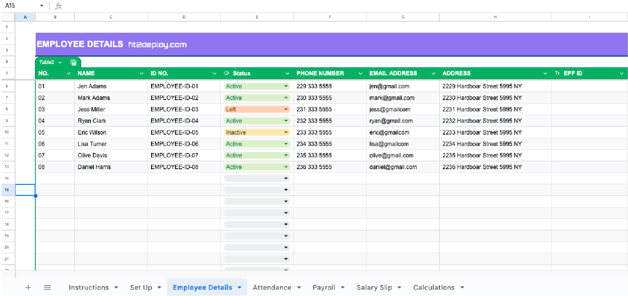Open the ADDRESS column filter arrow
Image resolution: width=628 pixels, height=296 pixels.
pos(545,74)
